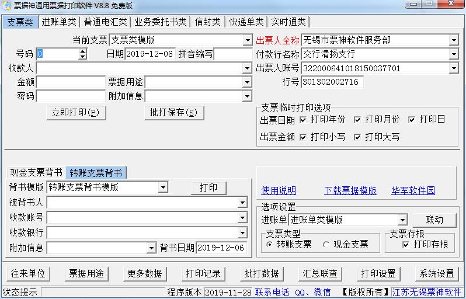Open the 实时通类 tab
The height and width of the screenshot is (299, 466).
click(x=288, y=22)
